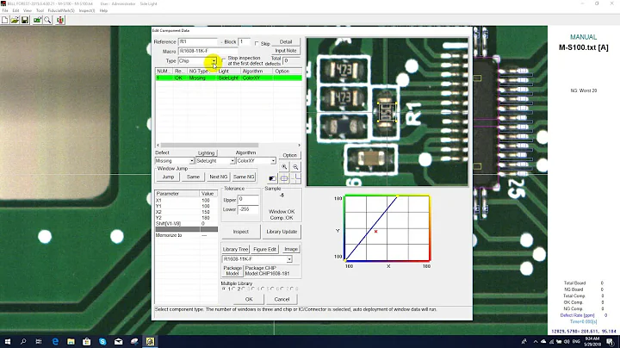This screenshot has height=348, width=620.
Task: Open the View menu
Action: pos(28,10)
